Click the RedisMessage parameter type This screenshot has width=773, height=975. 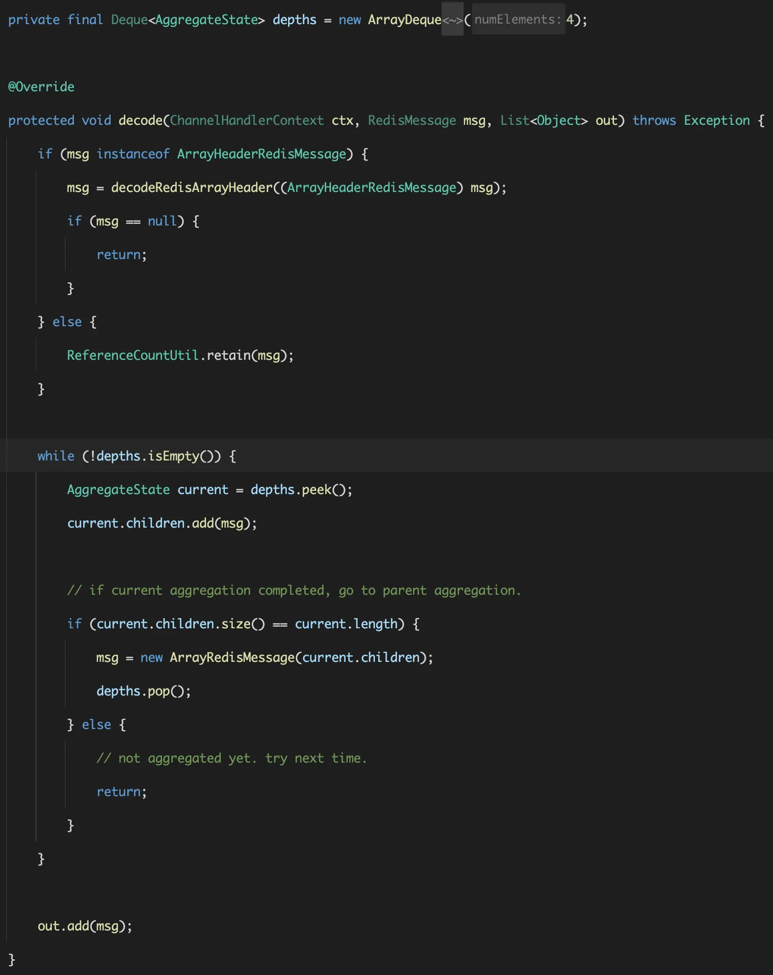pyautogui.click(x=412, y=120)
